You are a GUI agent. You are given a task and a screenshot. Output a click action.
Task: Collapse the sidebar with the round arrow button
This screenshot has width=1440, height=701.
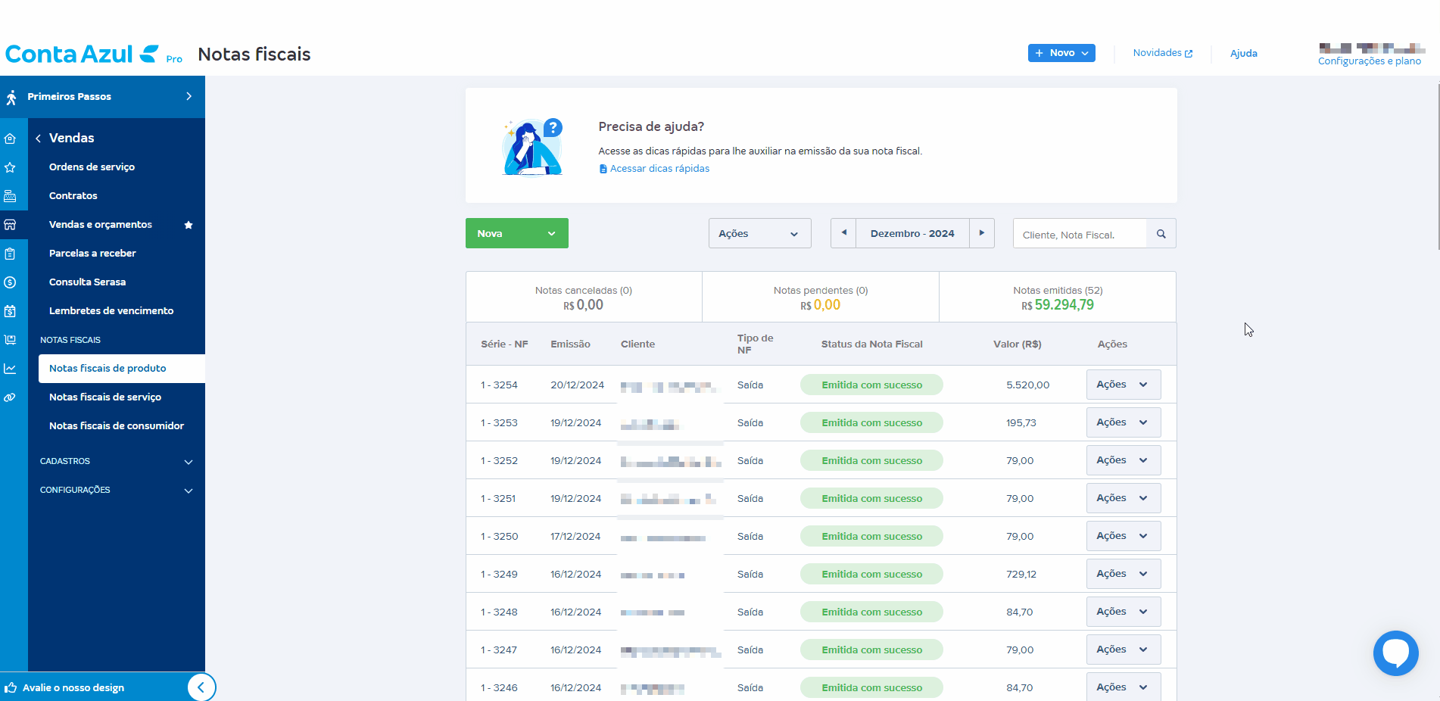[x=201, y=687]
